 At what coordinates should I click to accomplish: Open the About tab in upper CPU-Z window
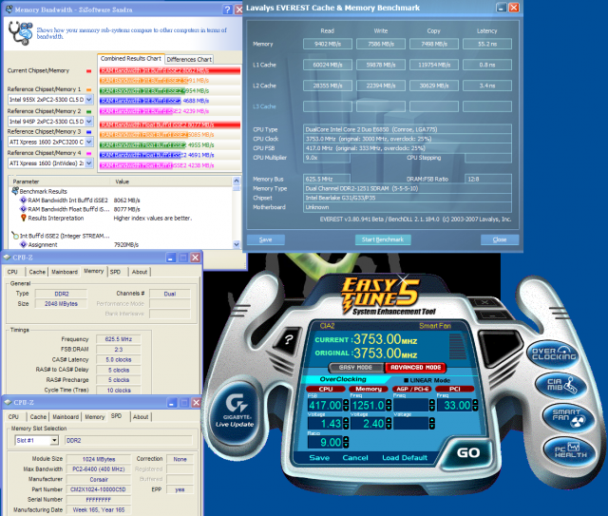pyautogui.click(x=140, y=272)
